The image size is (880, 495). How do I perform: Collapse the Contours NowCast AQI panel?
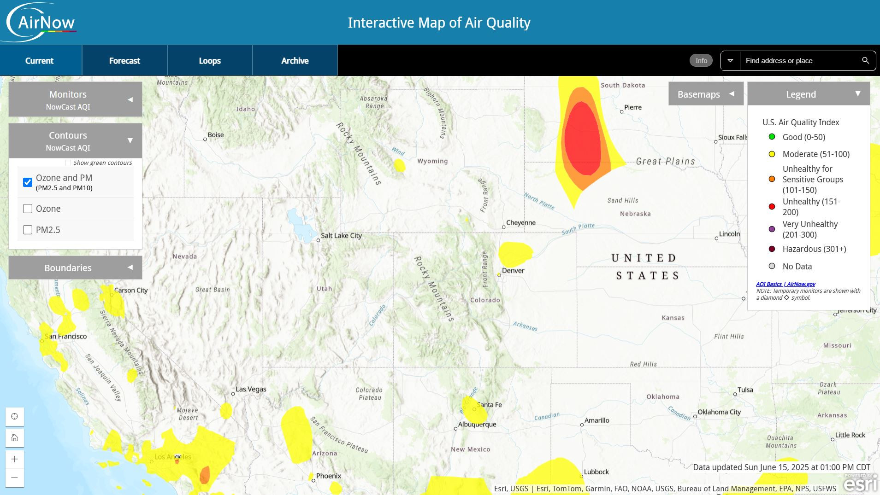point(75,140)
